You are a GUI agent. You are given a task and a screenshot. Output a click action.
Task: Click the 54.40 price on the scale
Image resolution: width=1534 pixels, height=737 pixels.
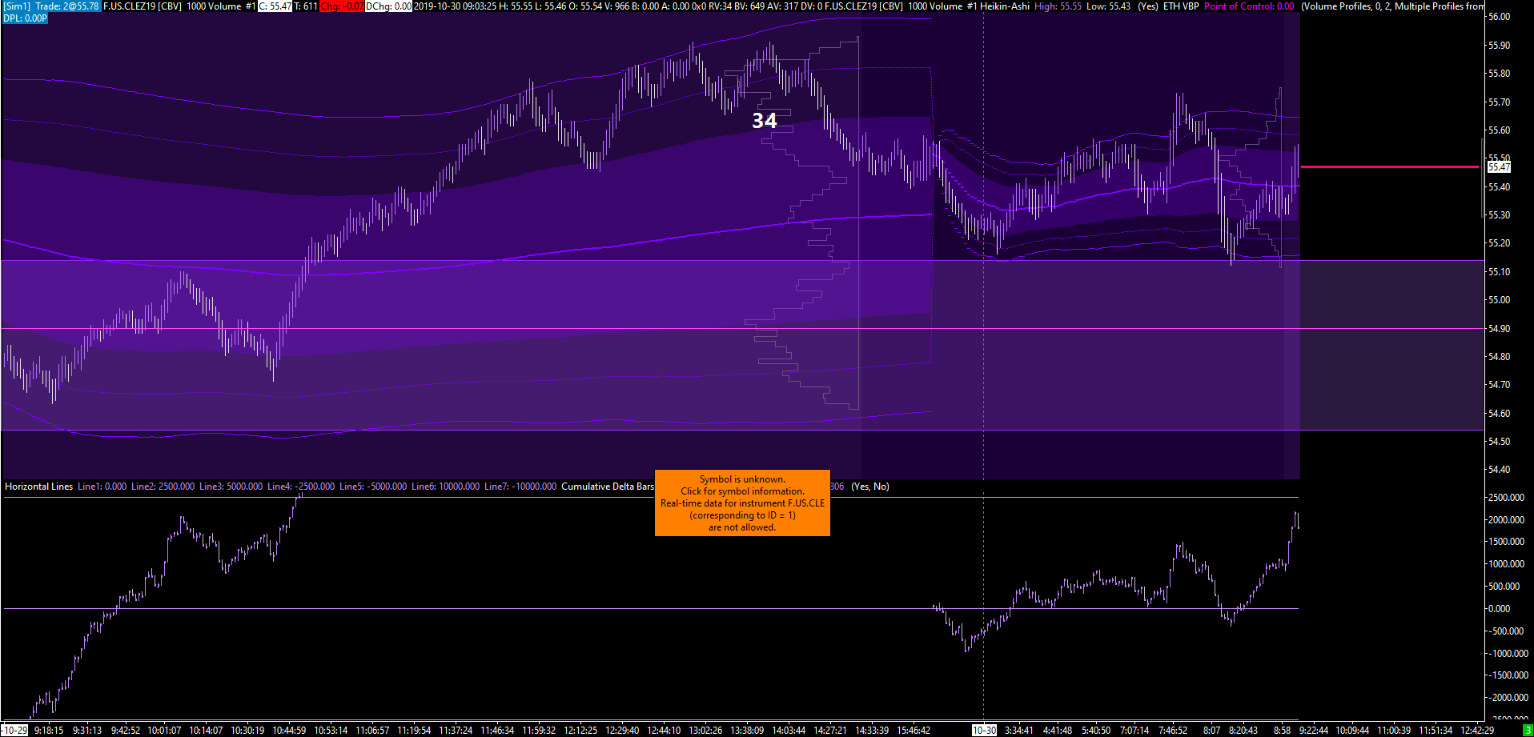point(1499,470)
